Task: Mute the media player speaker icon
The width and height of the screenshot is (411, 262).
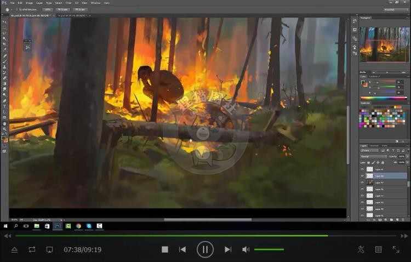Action: click(246, 249)
